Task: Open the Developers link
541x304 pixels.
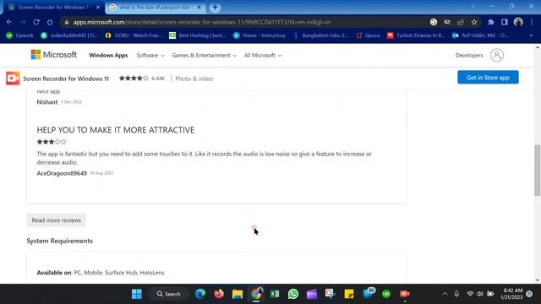Action: coord(469,55)
